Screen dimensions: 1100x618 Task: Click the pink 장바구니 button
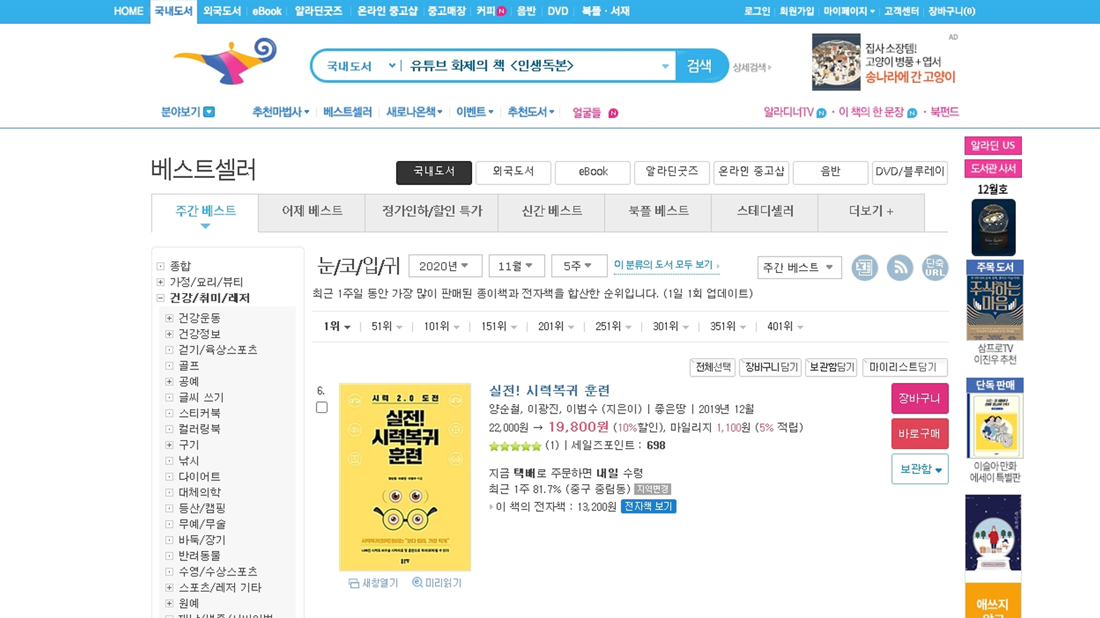click(919, 398)
